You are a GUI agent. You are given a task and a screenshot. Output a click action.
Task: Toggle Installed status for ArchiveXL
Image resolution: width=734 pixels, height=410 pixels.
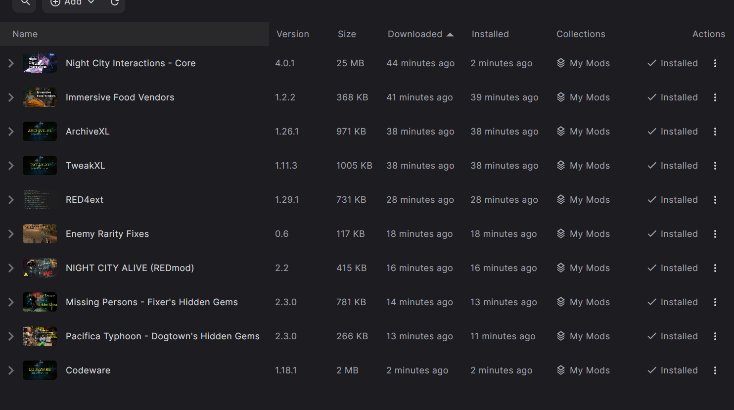673,132
